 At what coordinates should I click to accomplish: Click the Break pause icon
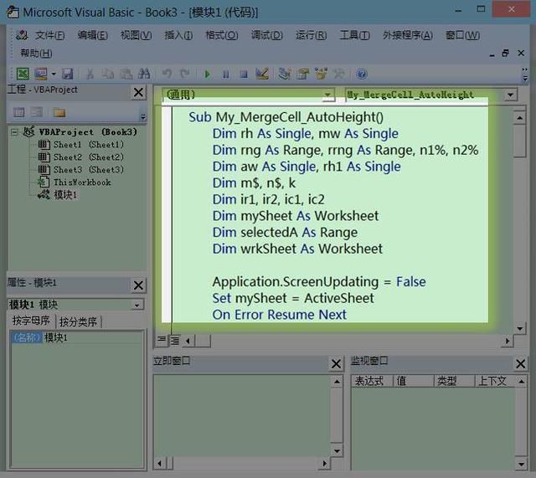tap(225, 74)
